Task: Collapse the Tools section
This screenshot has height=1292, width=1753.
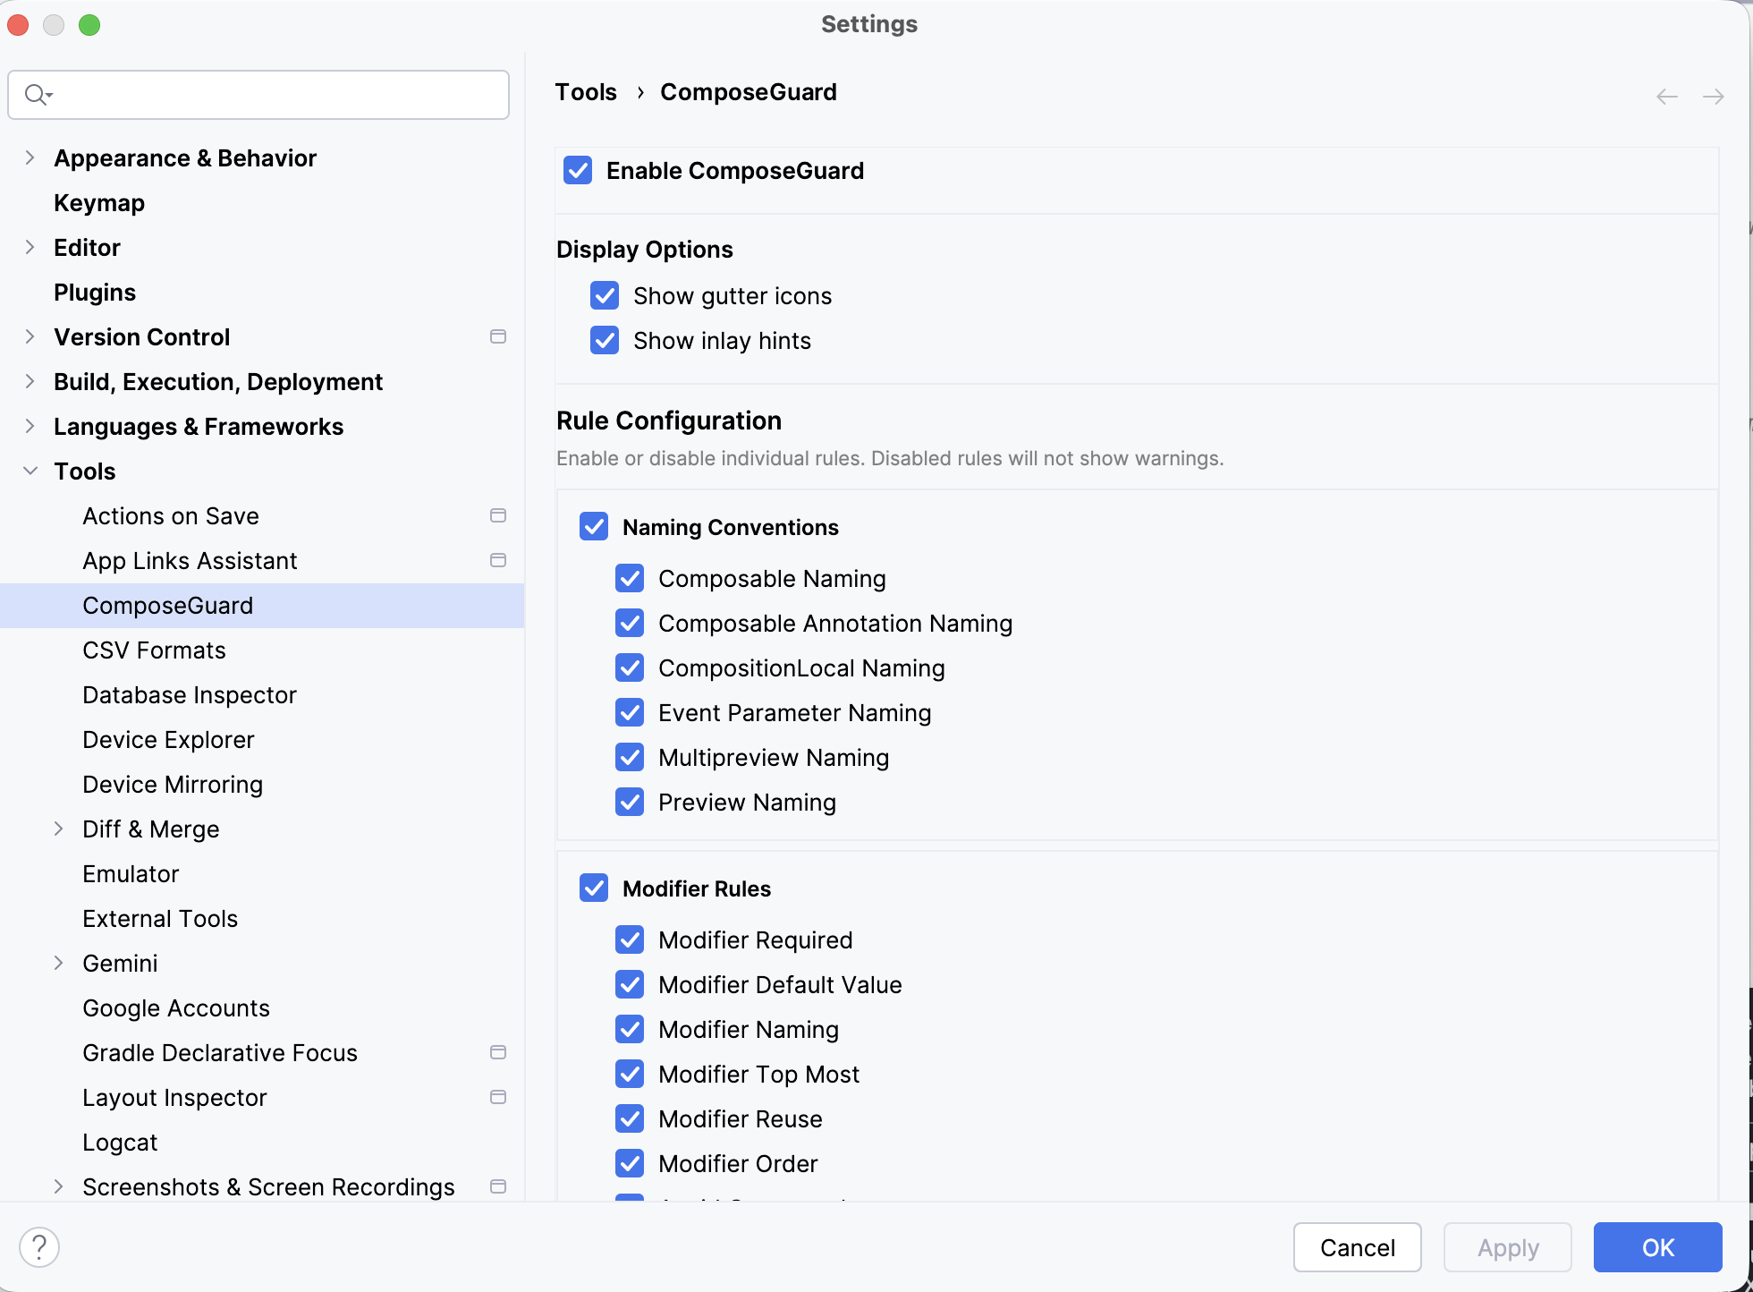Action: [30, 471]
